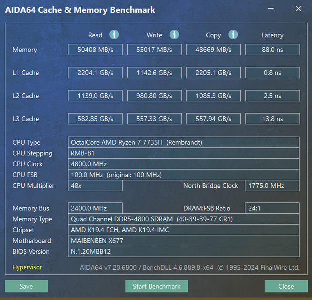Click the L3 Cache read 582.85 GB/s field
The image size is (312, 300).
pos(95,119)
